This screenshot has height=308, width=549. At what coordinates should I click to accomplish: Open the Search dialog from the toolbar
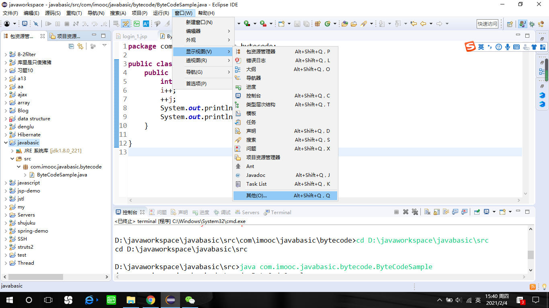(x=364, y=24)
